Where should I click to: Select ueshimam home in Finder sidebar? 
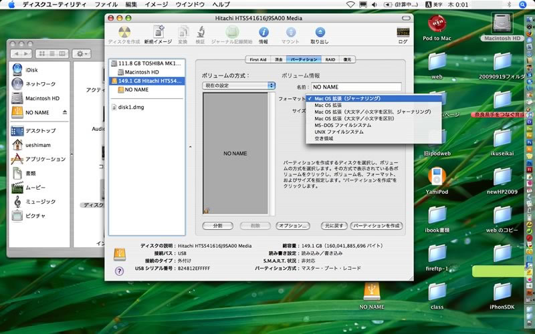39,145
